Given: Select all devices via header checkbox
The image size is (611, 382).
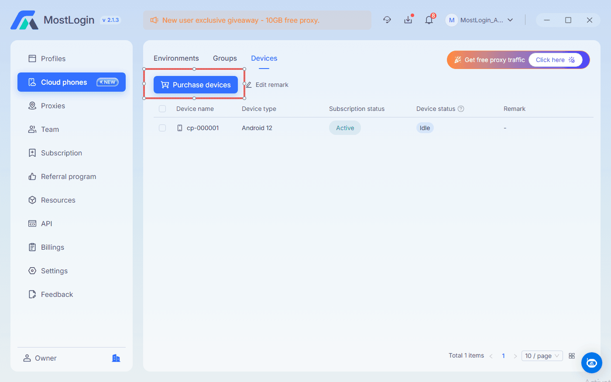Looking at the screenshot, I should 162,109.
